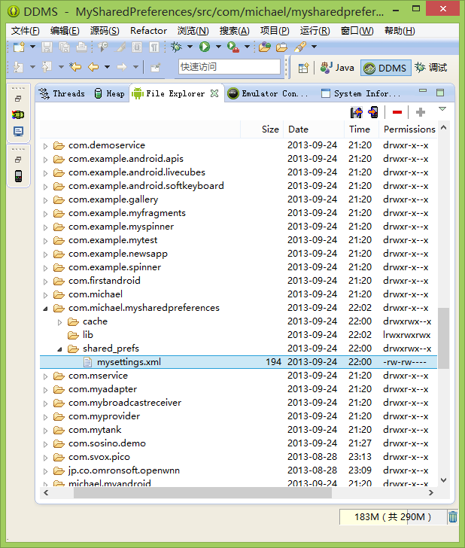Click the heap status 183M memory bar
Screen dimensions: 465x548
(393, 517)
